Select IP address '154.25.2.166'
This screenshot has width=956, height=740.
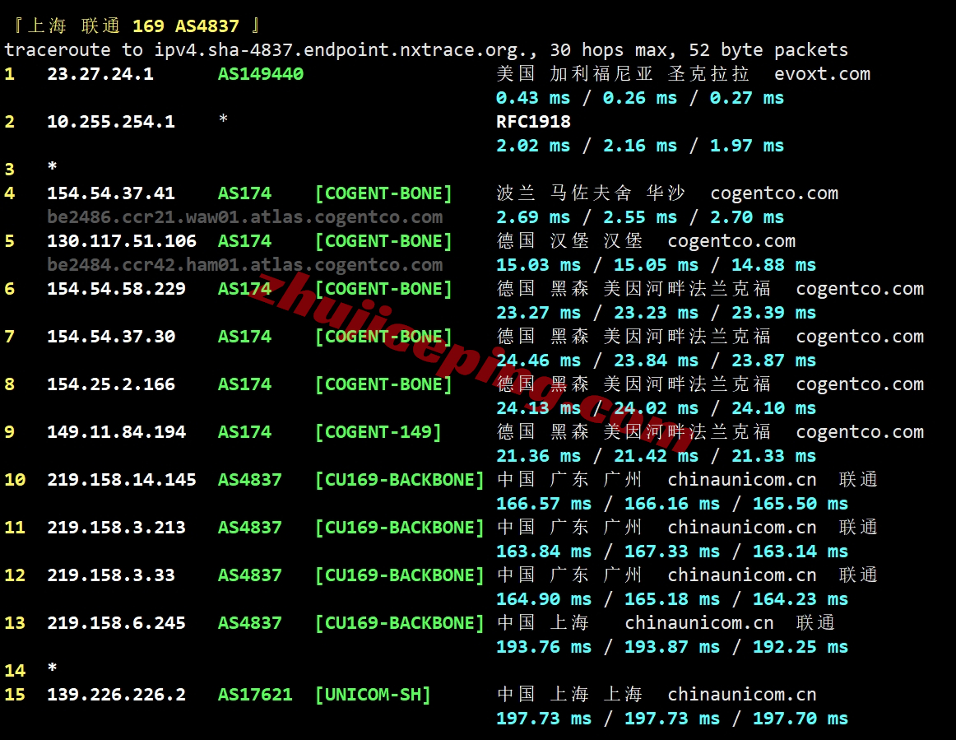(111, 384)
